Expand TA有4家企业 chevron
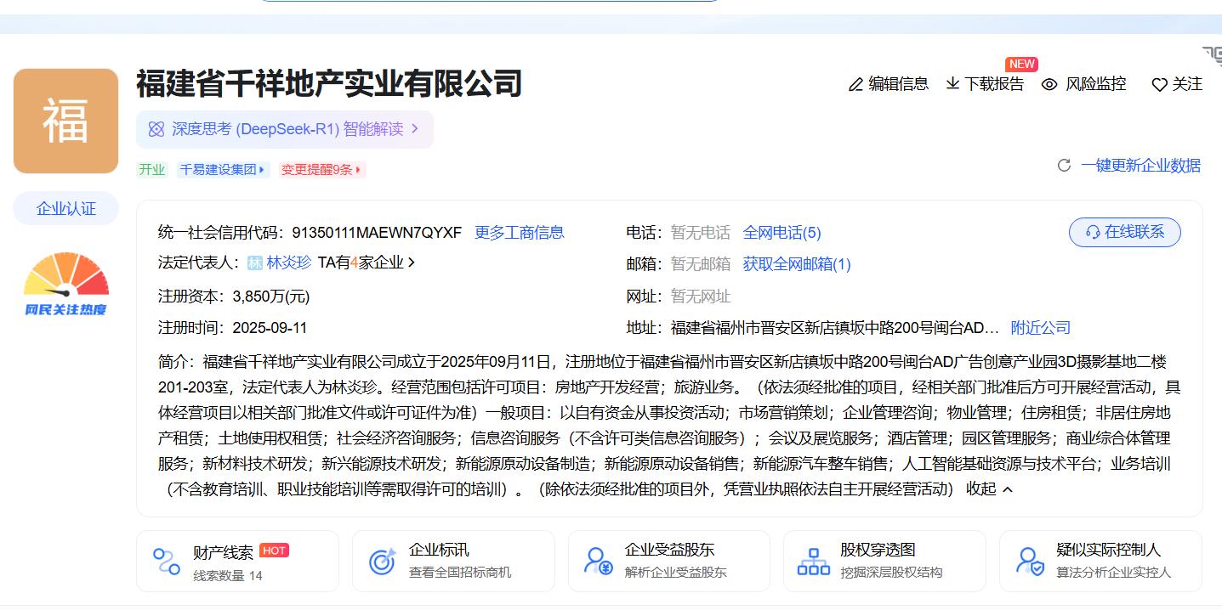This screenshot has width=1222, height=610. (412, 263)
